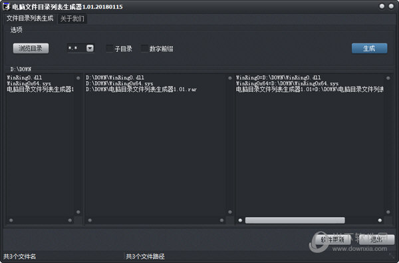Click middle list vertical scroll up dot
This screenshot has width=399, height=263.
[x=230, y=78]
